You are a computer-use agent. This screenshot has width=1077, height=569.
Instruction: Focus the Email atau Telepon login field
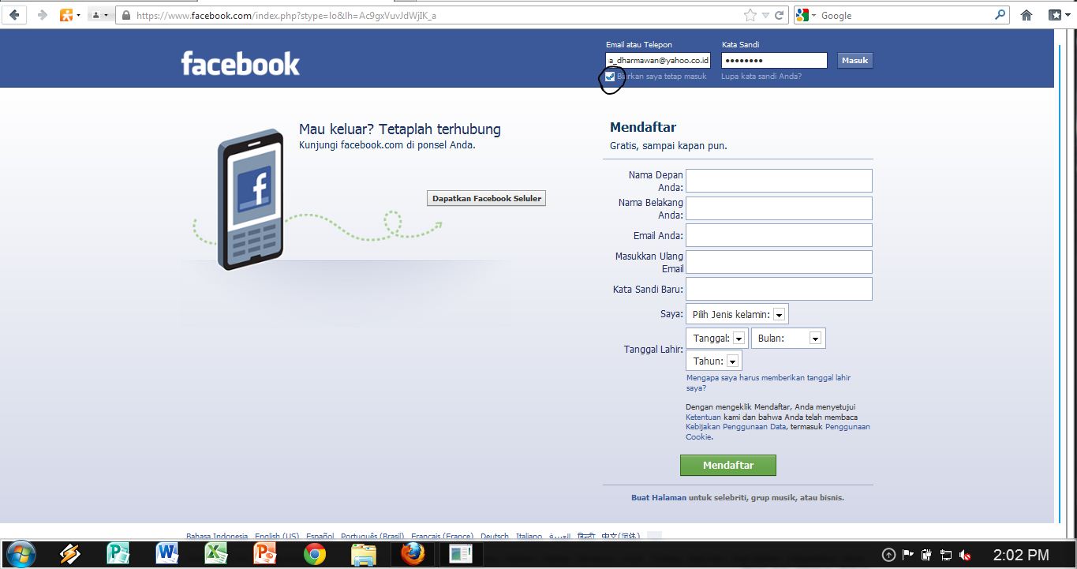coord(658,60)
